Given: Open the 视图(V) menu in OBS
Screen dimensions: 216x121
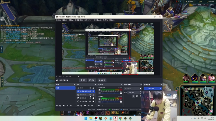Looking at the screenshot, I should [x=71, y=20].
